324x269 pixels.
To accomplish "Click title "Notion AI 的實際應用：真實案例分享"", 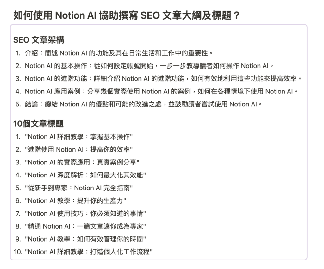I will (x=82, y=162).
